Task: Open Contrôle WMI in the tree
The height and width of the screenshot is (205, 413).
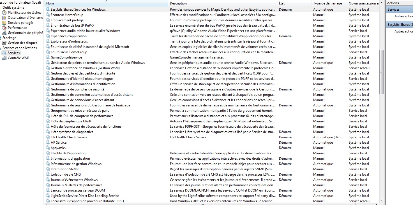Action: point(18,58)
